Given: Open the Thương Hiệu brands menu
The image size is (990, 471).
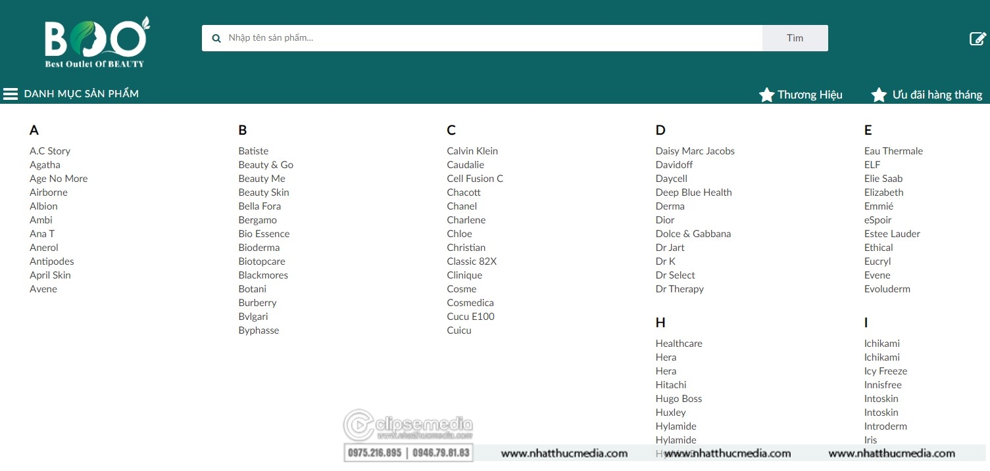Looking at the screenshot, I should click(x=810, y=95).
